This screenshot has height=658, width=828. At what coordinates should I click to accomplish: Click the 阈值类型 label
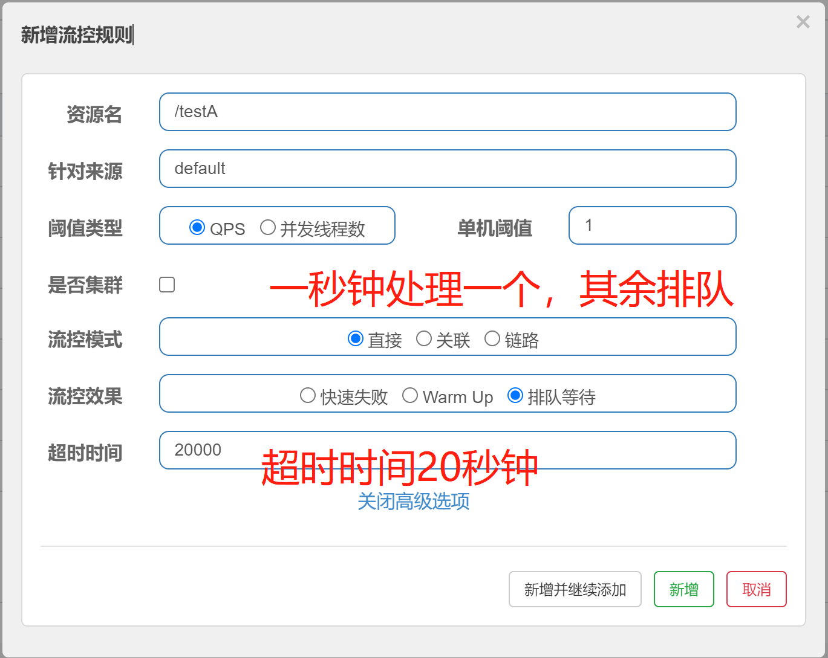tap(85, 228)
